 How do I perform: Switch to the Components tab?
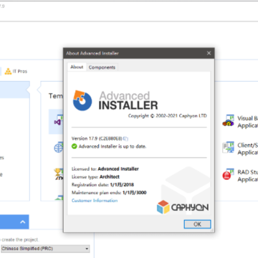pos(102,67)
